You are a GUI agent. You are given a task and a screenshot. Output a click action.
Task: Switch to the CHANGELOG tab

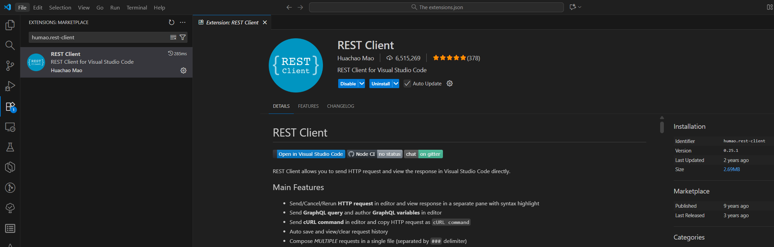(x=341, y=106)
